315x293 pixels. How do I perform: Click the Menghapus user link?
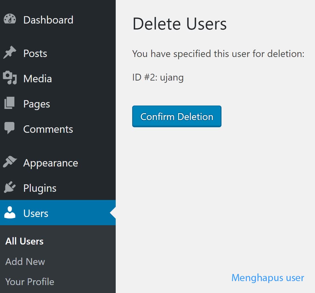268,278
